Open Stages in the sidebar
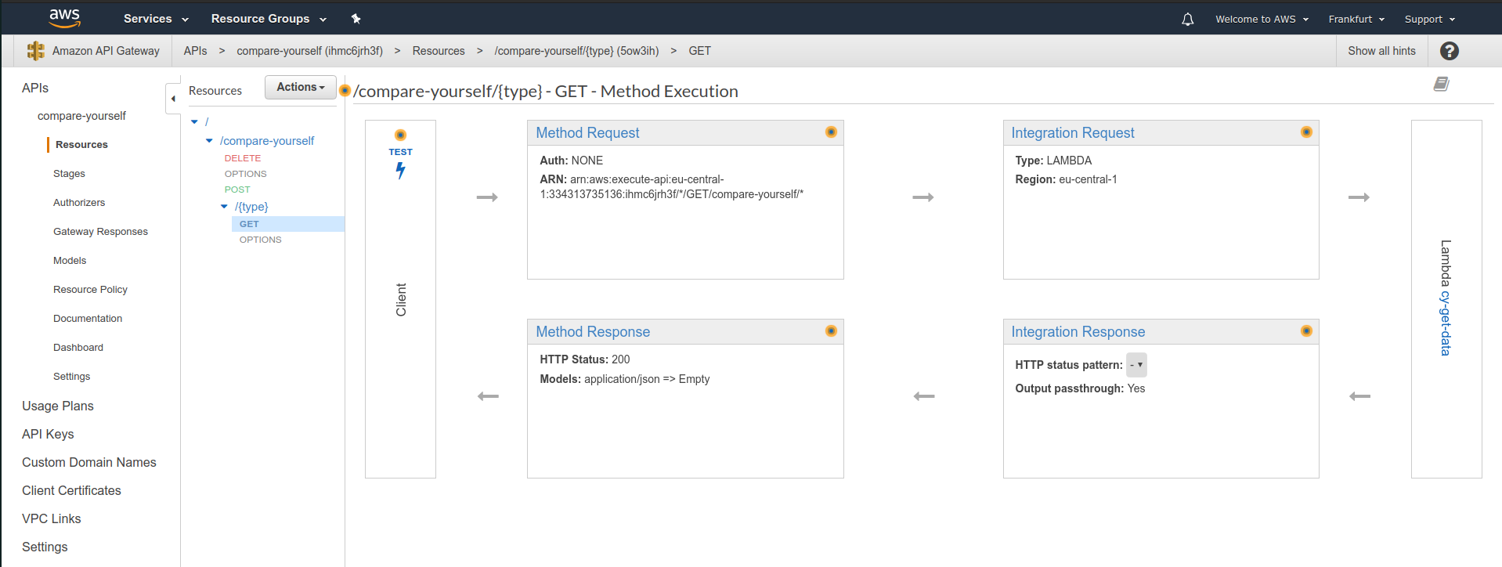 (69, 174)
